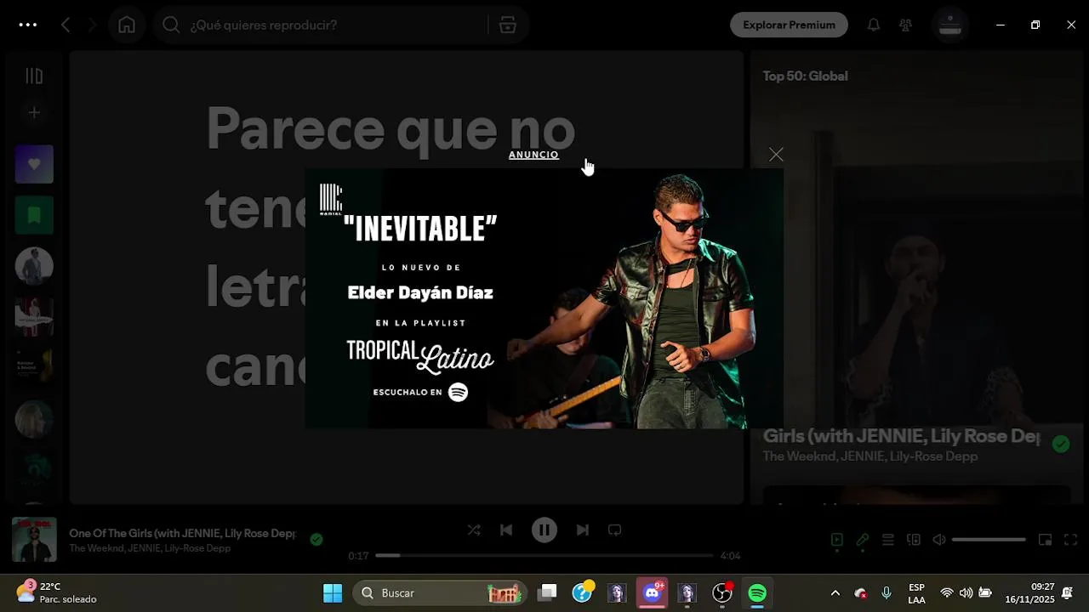
Task: Enter fullscreen mode icon
Action: pos(1071,540)
